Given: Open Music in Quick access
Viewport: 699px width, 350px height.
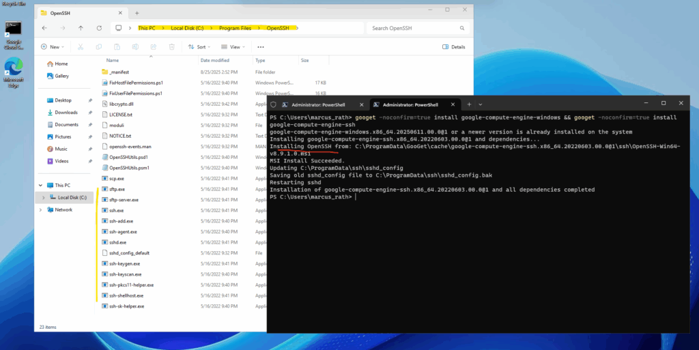Looking at the screenshot, I should click(x=57, y=149).
